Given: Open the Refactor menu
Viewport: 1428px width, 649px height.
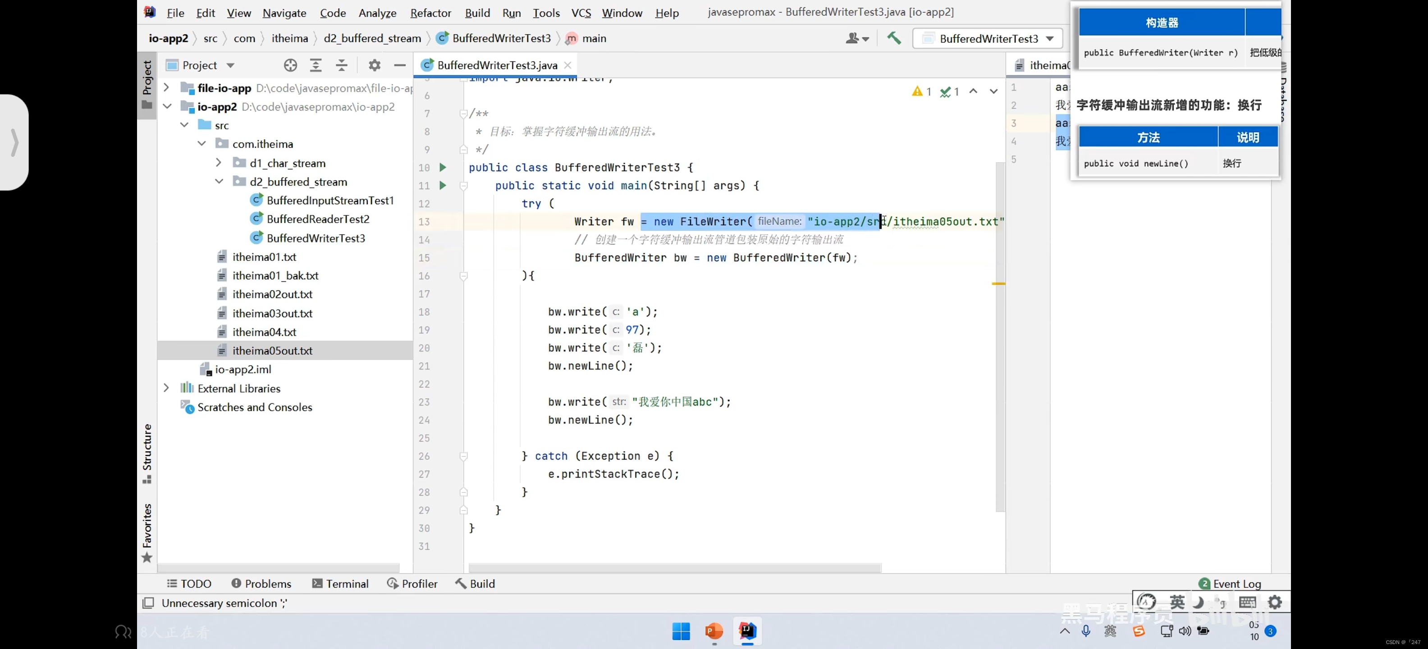Looking at the screenshot, I should (430, 13).
